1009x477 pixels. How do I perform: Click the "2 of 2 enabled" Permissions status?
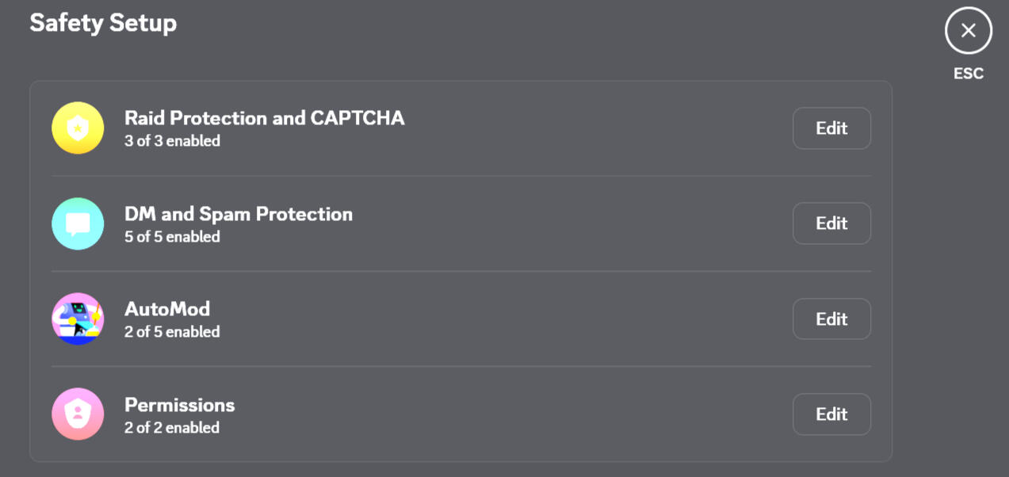pyautogui.click(x=172, y=428)
